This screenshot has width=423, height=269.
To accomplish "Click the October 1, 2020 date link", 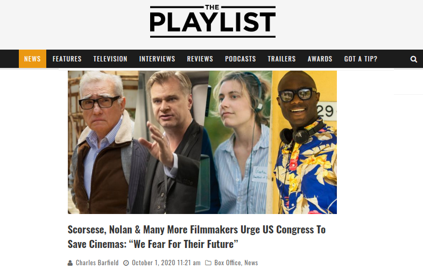I will (166, 263).
